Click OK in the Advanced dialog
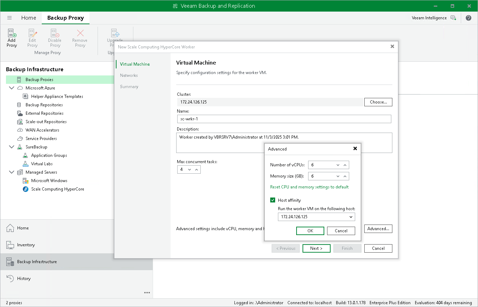Screen dimensions: 478x307 pos(310,231)
